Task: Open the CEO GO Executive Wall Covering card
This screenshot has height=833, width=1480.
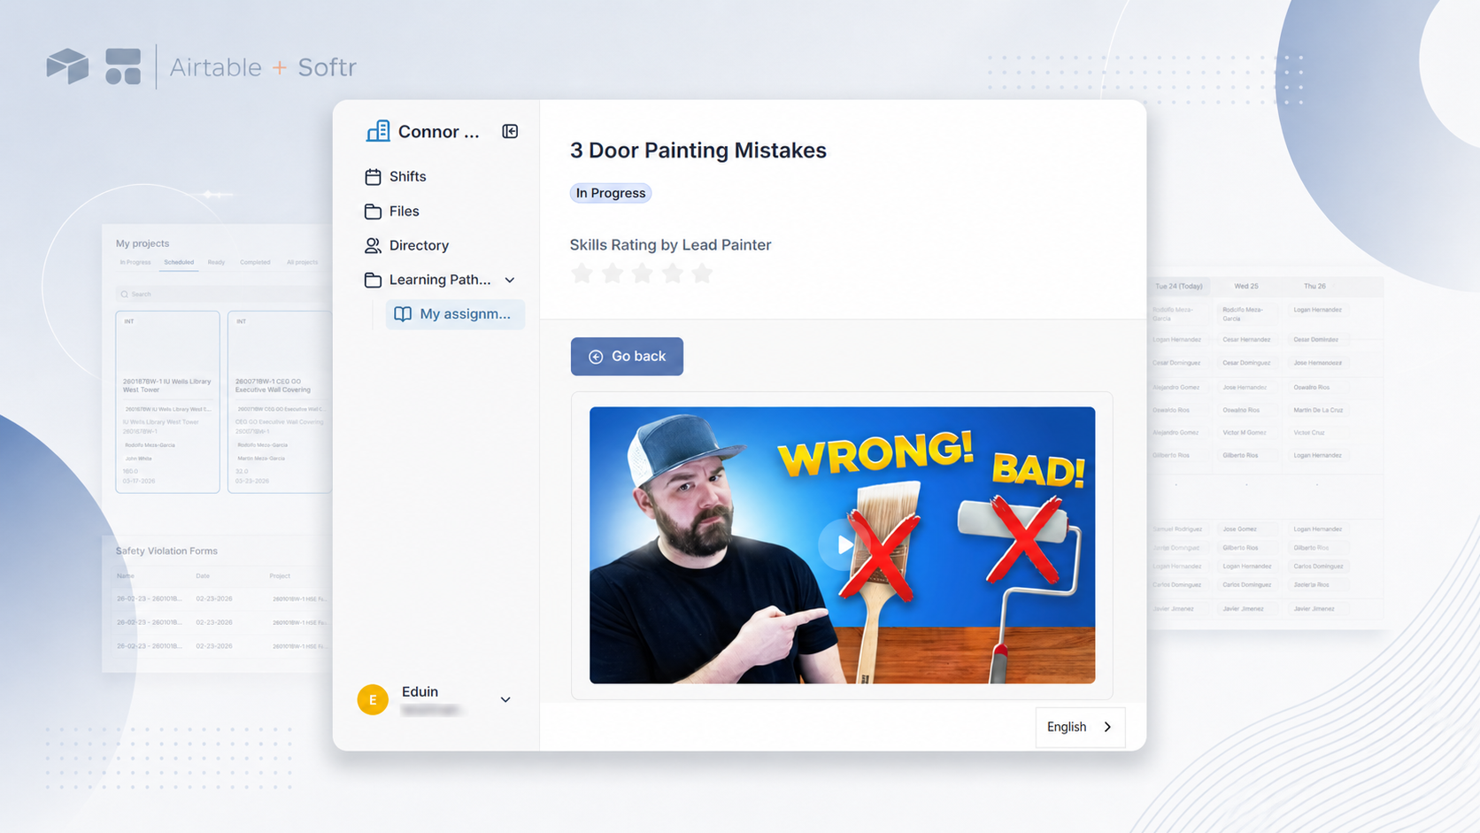Action: coord(280,401)
